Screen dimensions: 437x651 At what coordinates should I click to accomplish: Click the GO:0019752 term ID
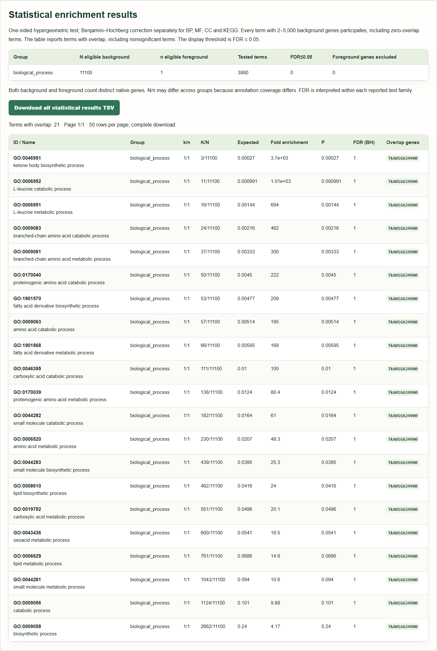point(27,509)
